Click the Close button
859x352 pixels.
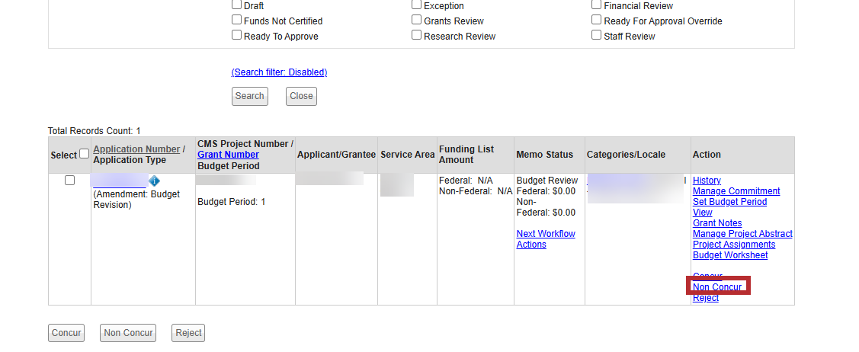point(301,96)
